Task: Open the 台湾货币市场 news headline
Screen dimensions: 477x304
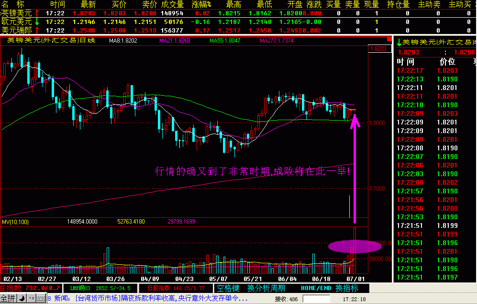Action: click(161, 298)
